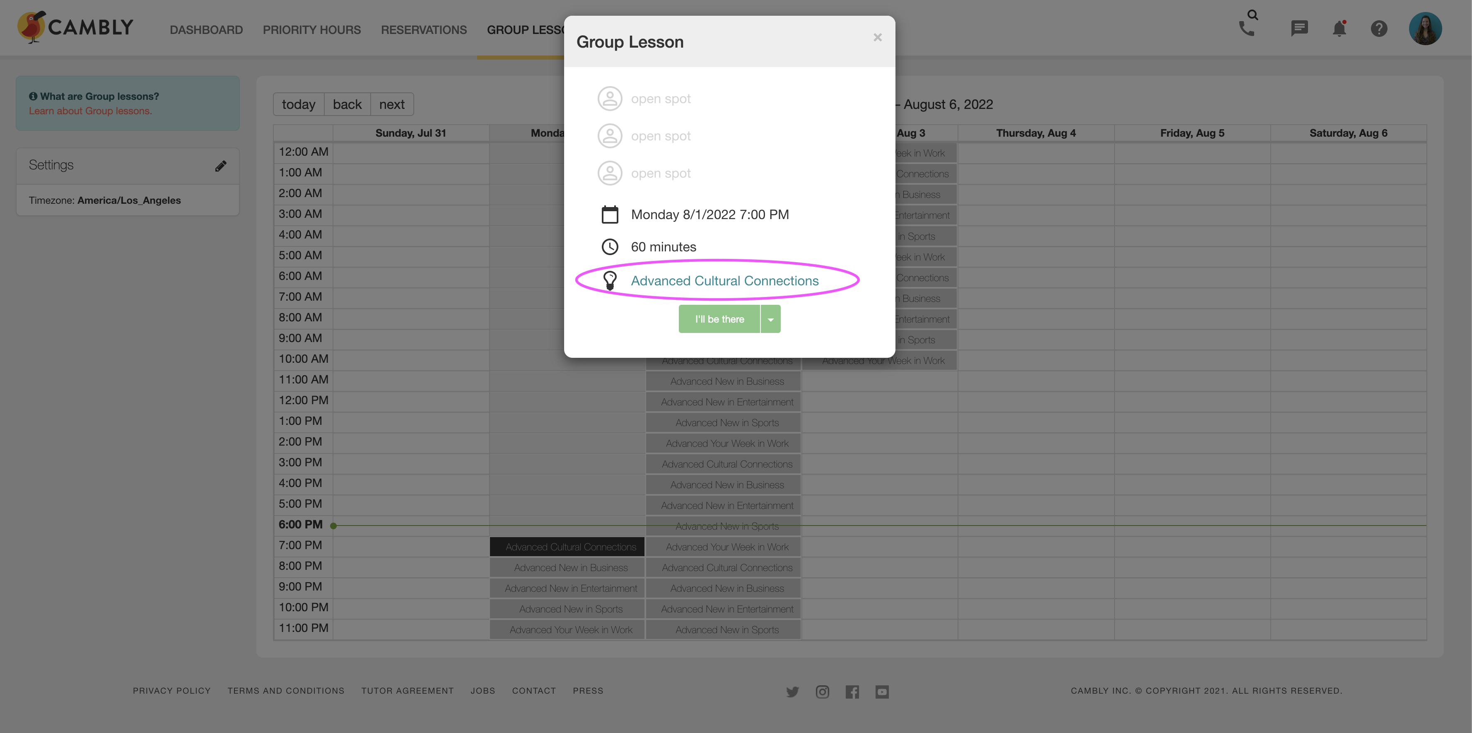Click the next week button
Screen dimensions: 1472x733
391,104
